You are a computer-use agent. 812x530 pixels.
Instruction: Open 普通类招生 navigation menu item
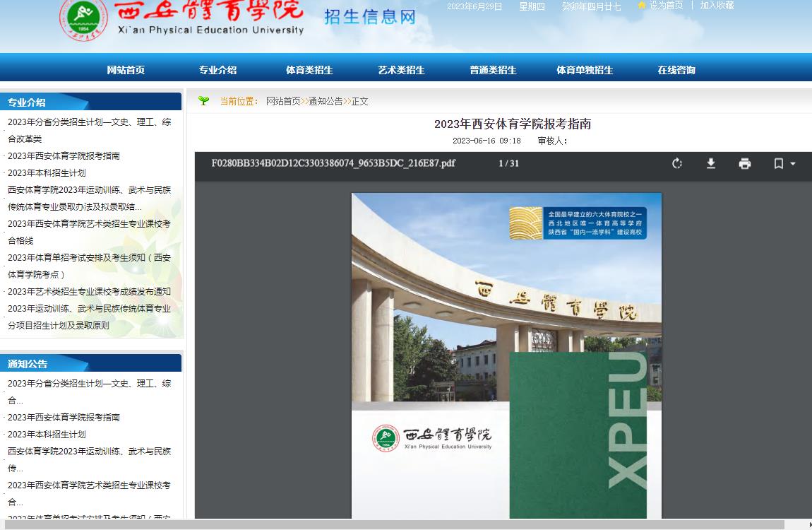[493, 70]
